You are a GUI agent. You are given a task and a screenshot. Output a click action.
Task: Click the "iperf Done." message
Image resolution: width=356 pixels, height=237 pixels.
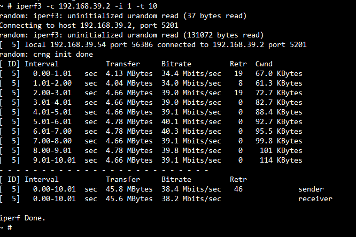22,218
